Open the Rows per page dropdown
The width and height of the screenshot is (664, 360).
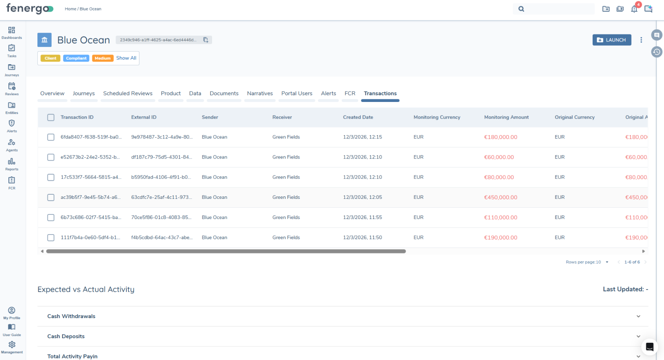point(606,262)
